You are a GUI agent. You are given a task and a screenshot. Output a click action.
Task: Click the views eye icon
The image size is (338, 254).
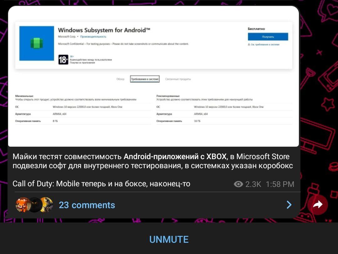[238, 184]
